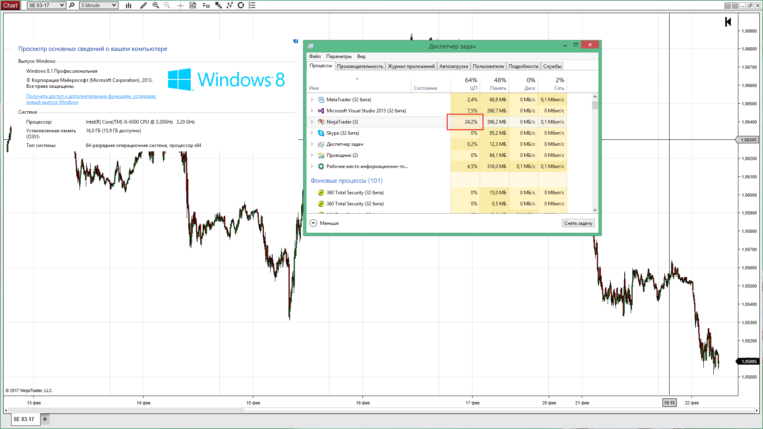
Task: Select the drawing tools pencil icon
Action: tap(143, 5)
